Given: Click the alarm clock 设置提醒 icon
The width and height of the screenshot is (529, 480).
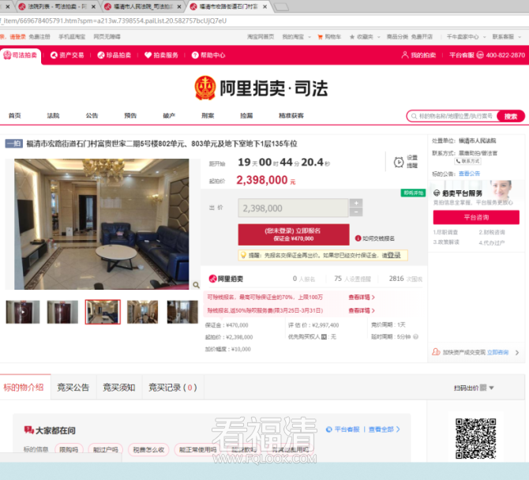Looking at the screenshot, I should (399, 163).
